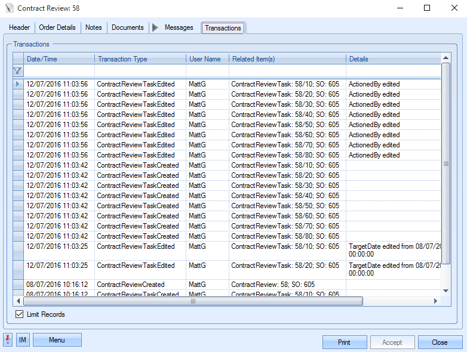467x352 pixels.
Task: Switch to the Order Details tab
Action: tap(57, 27)
